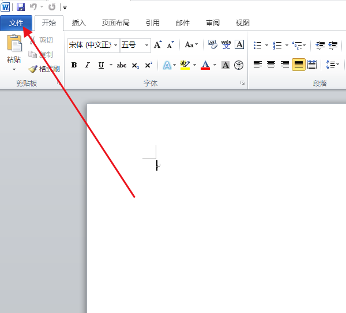Image resolution: width=346 pixels, height=313 pixels.
Task: Click the bullets list icon
Action: tap(258, 45)
